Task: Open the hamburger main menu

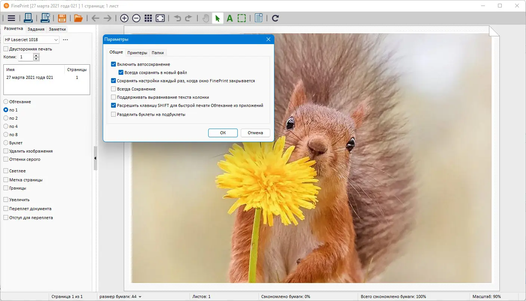Action: pos(11,18)
